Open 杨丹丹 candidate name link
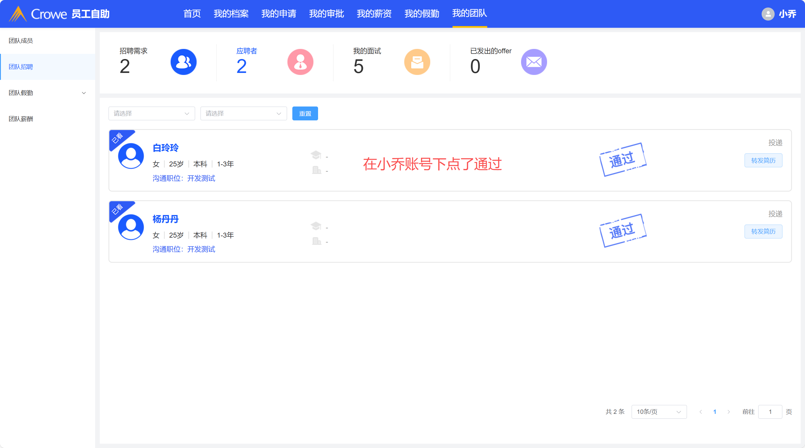This screenshot has width=805, height=448. pos(165,219)
